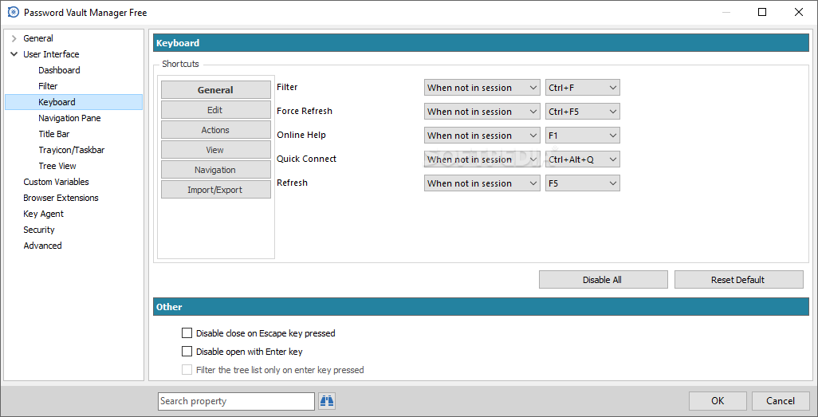Select the General shortcuts category
Screen dimensions: 818x417
click(x=215, y=90)
